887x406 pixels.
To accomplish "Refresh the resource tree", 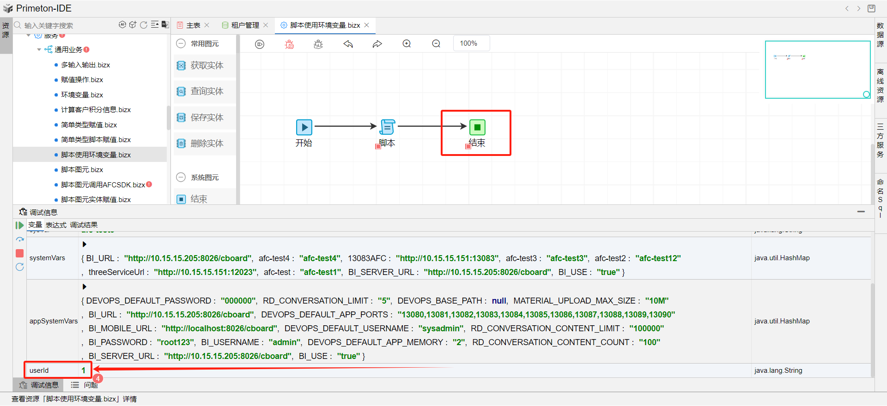I will pos(144,25).
